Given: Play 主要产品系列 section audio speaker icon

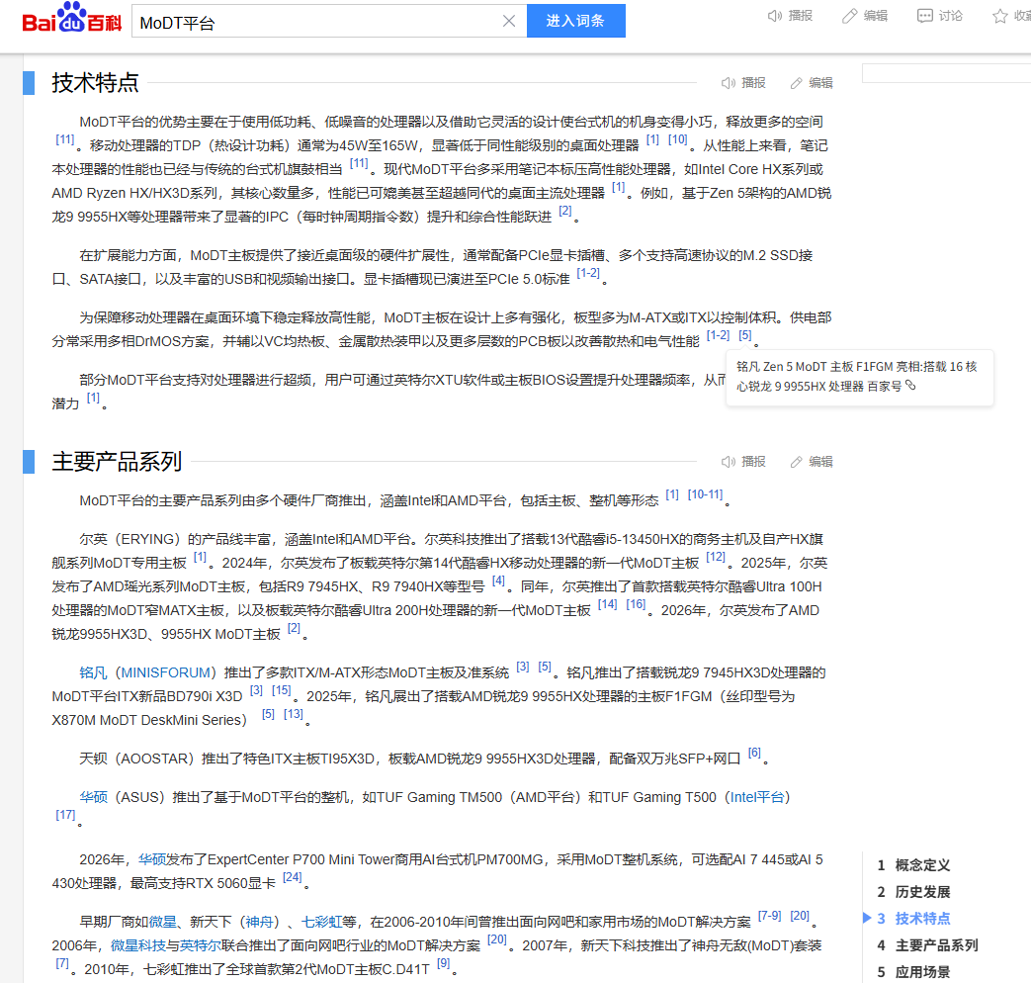Looking at the screenshot, I should click(x=728, y=462).
